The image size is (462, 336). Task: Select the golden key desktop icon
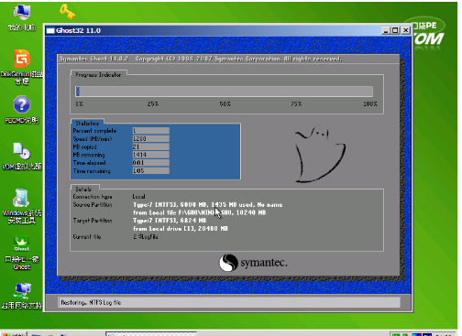[67, 12]
